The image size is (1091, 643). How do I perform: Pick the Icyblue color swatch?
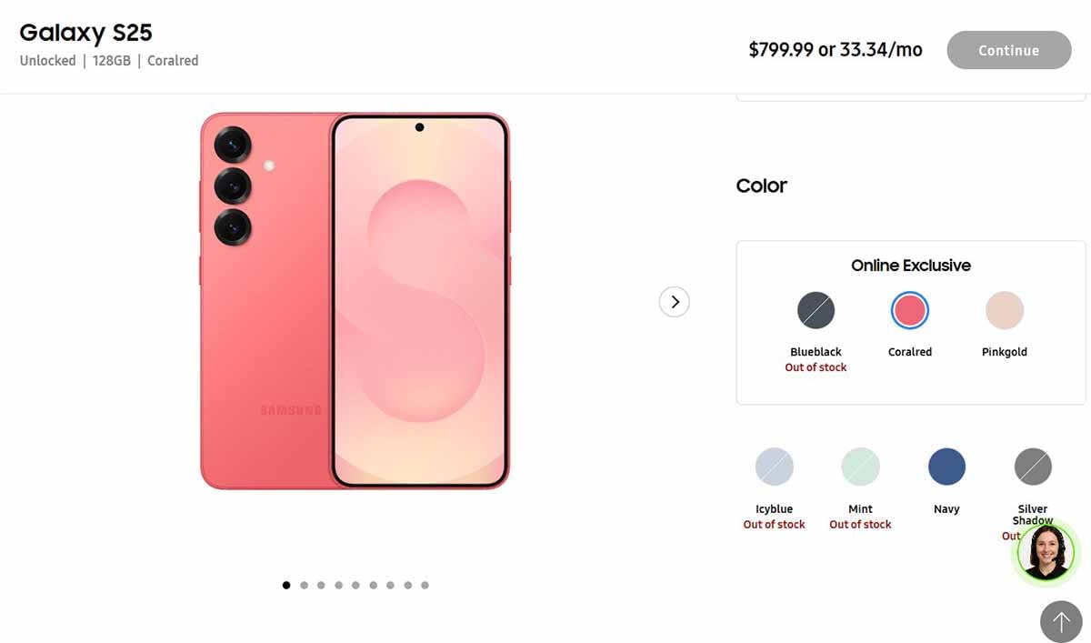(775, 467)
